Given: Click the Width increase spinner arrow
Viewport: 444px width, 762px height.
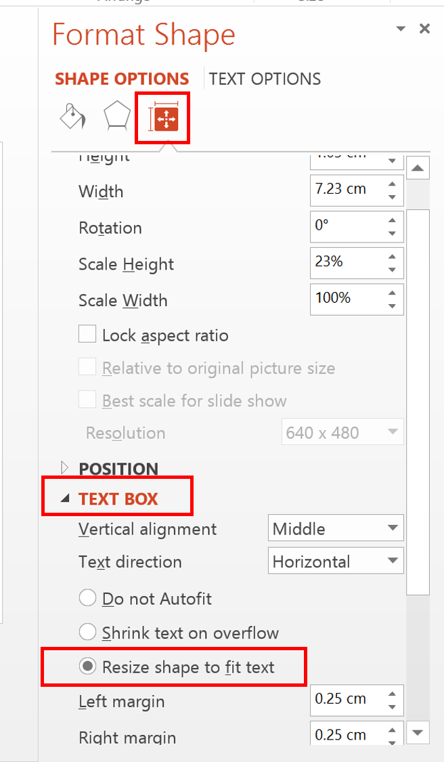Looking at the screenshot, I should [x=392, y=184].
